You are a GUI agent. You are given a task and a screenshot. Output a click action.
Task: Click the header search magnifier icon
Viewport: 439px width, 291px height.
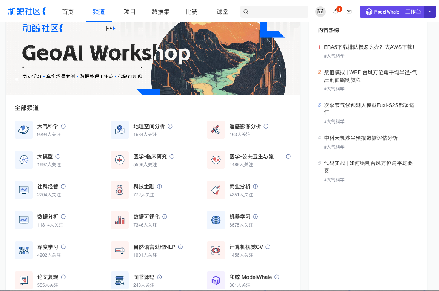pos(246,12)
